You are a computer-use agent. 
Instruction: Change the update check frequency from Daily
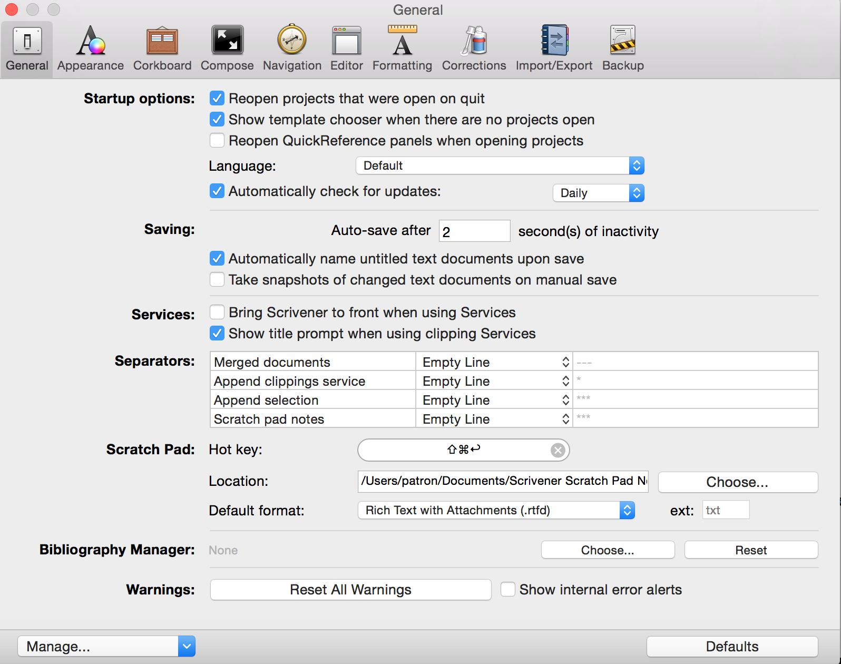[598, 193]
